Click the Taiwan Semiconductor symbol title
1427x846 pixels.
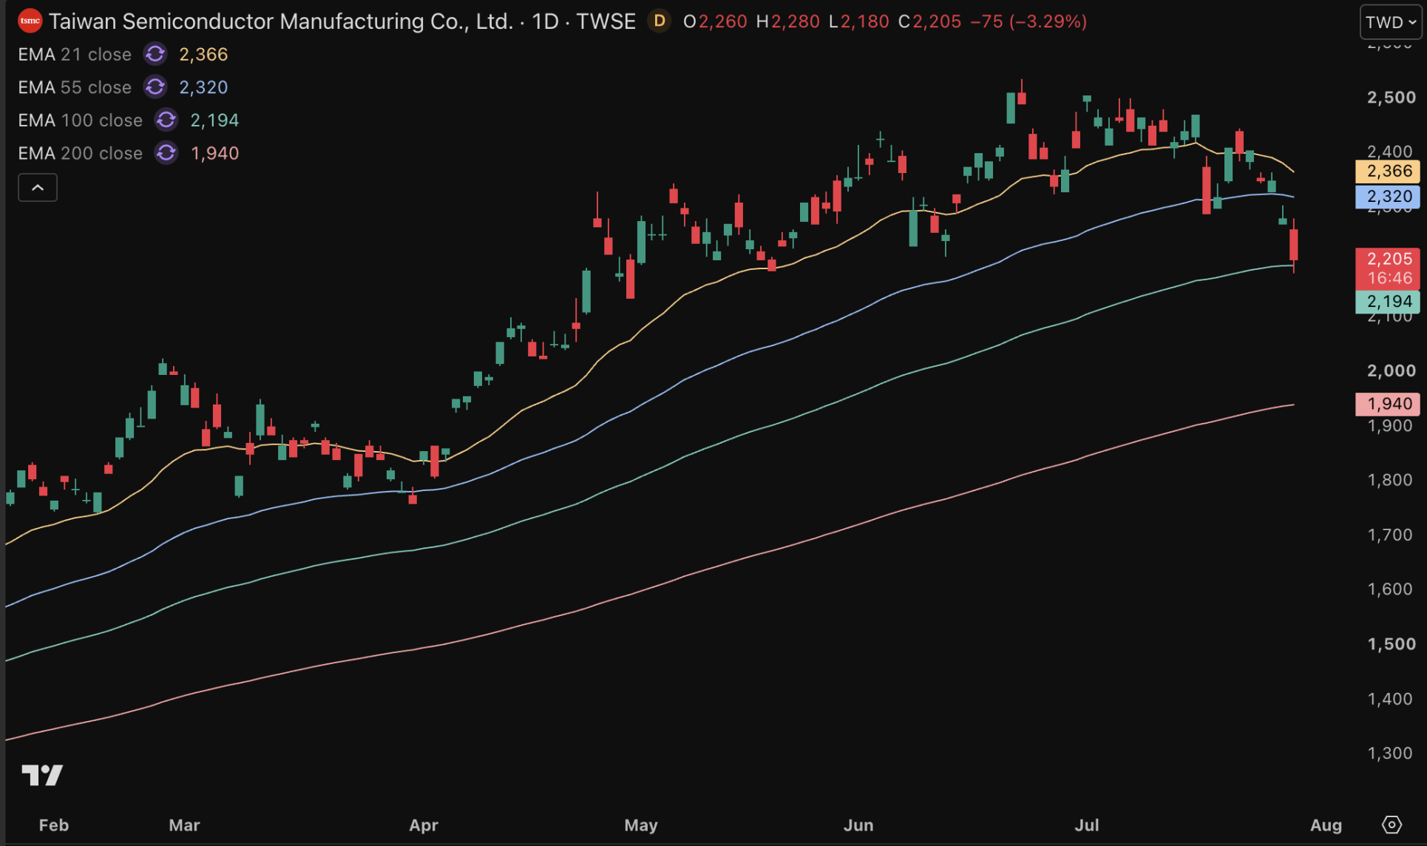(342, 21)
